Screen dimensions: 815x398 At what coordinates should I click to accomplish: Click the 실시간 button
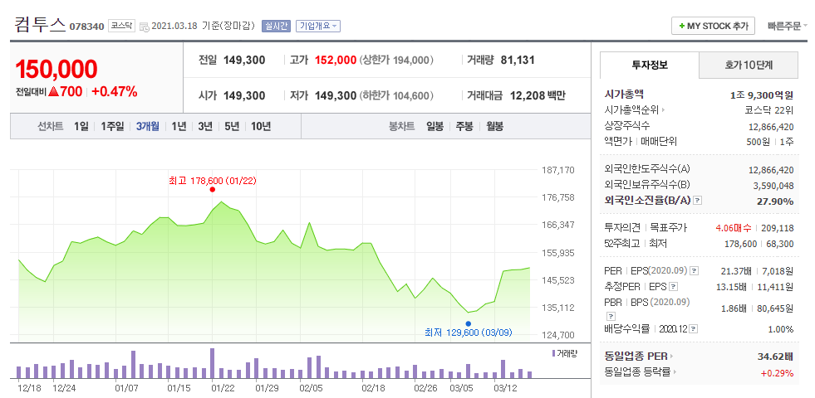tap(277, 26)
